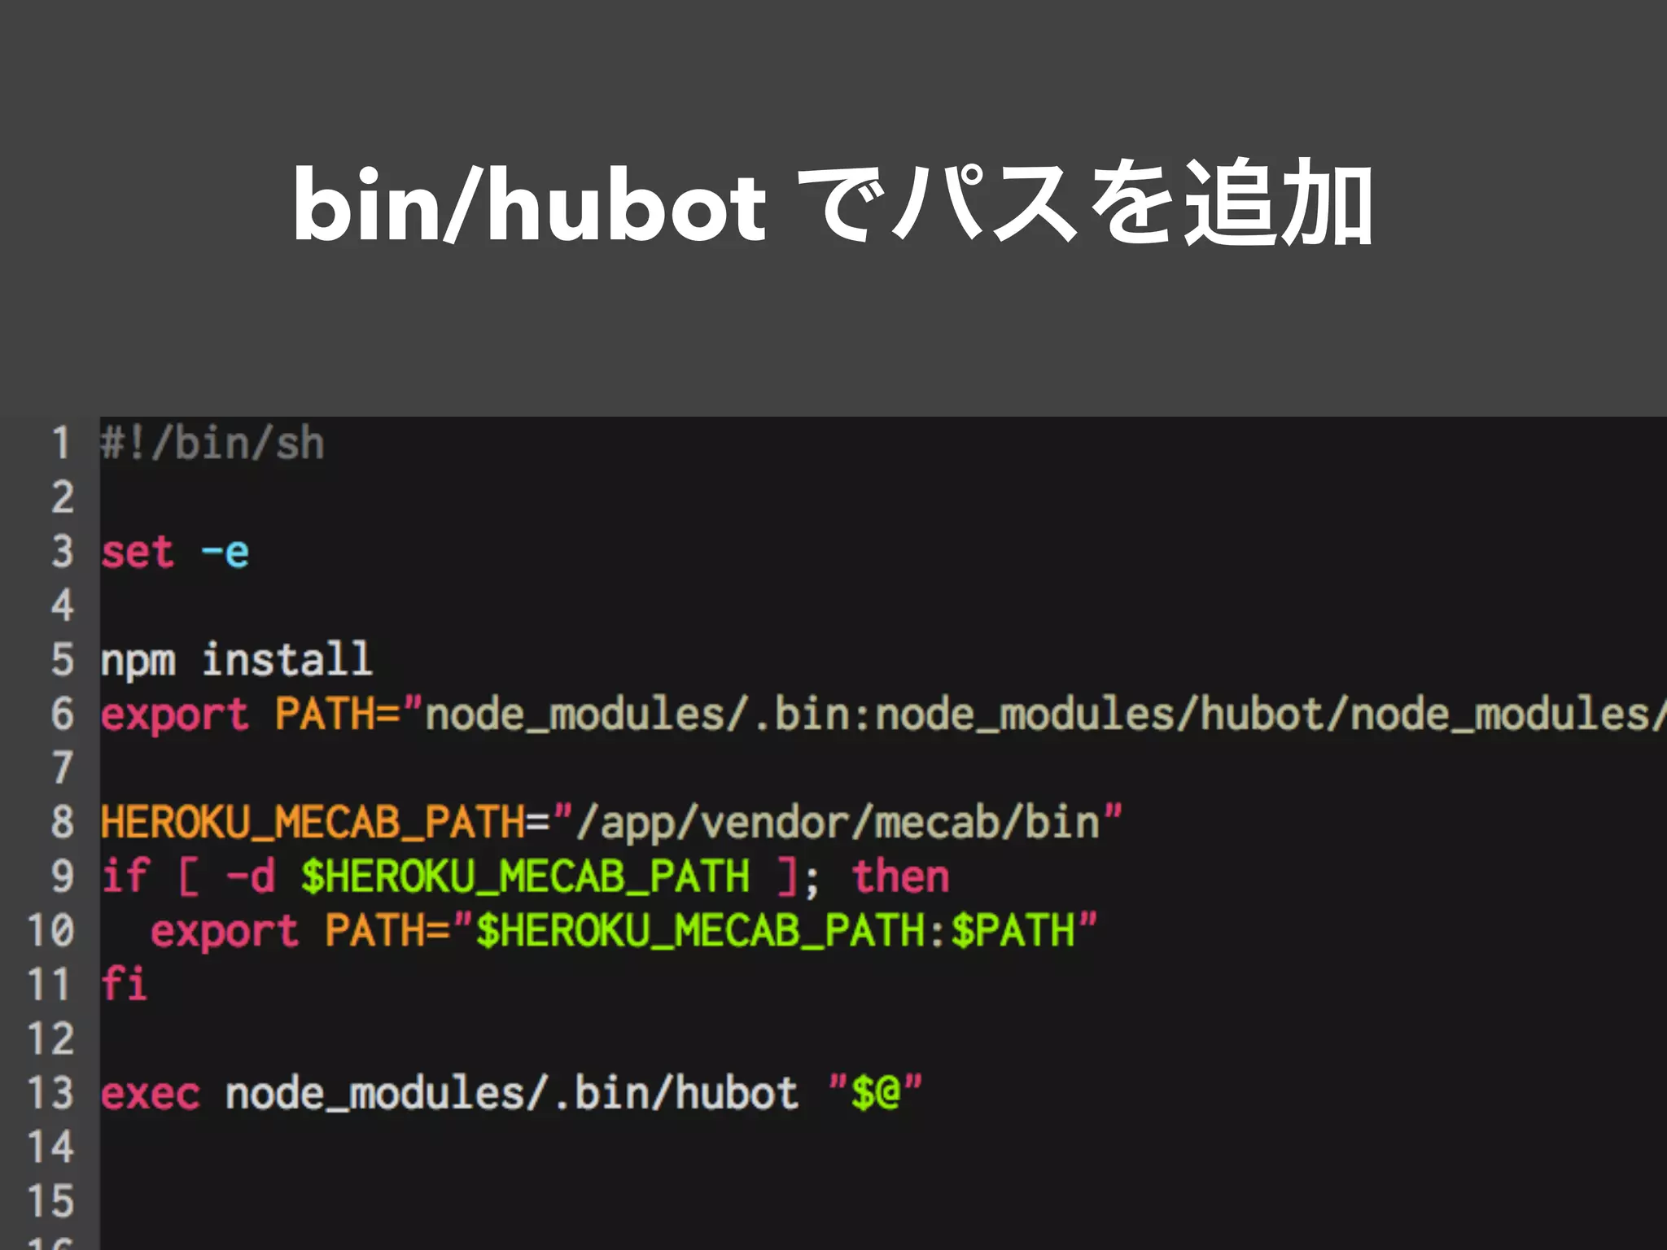The height and width of the screenshot is (1250, 1667).
Task: Click line number 2 in gutter
Action: [x=62, y=497]
